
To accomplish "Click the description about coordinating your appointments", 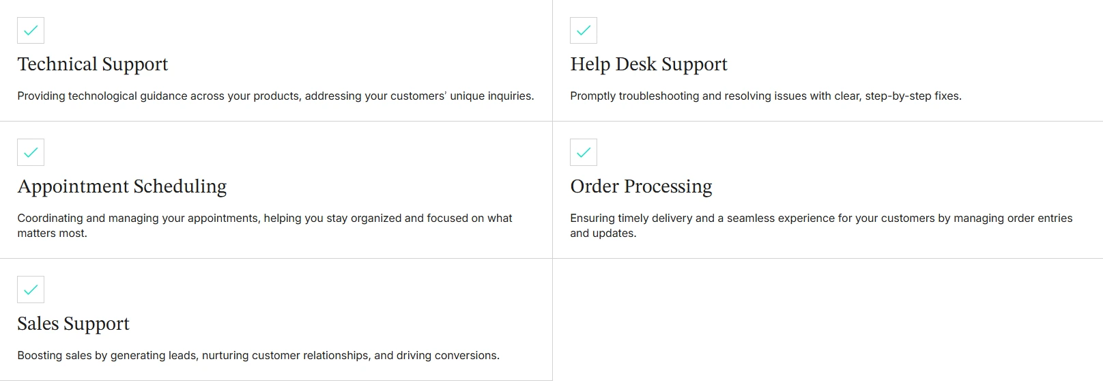I will pos(265,225).
